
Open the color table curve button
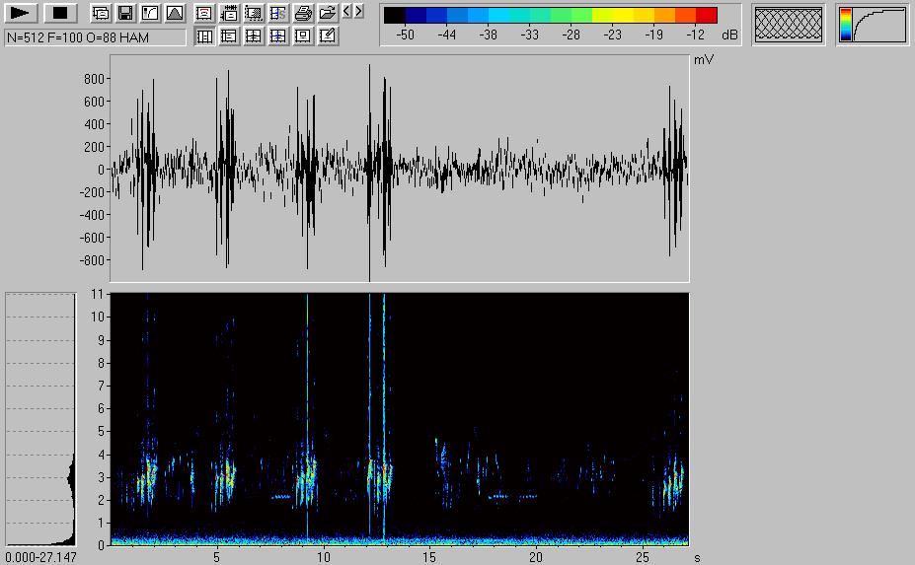(872, 25)
